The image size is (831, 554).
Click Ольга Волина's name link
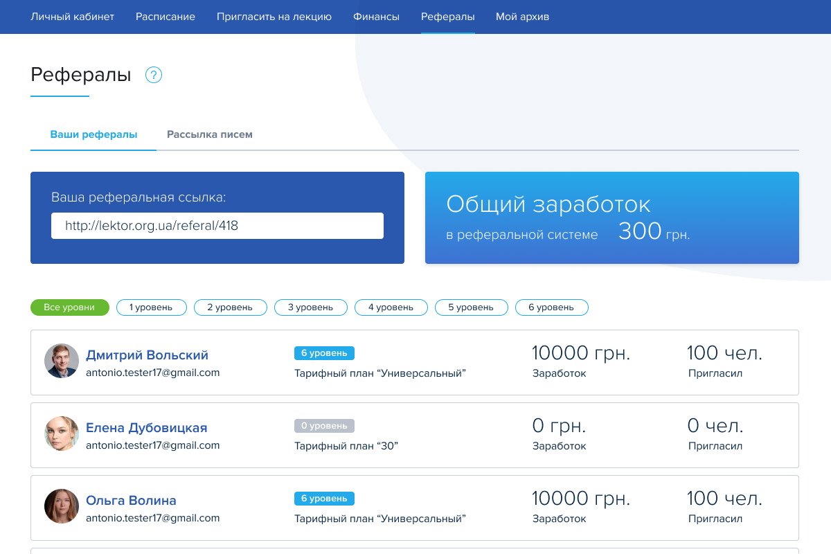[x=131, y=501]
